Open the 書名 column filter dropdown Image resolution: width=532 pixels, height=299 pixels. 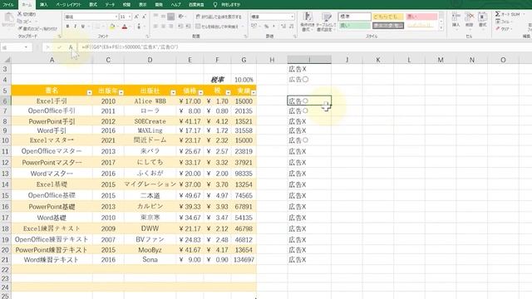point(89,92)
